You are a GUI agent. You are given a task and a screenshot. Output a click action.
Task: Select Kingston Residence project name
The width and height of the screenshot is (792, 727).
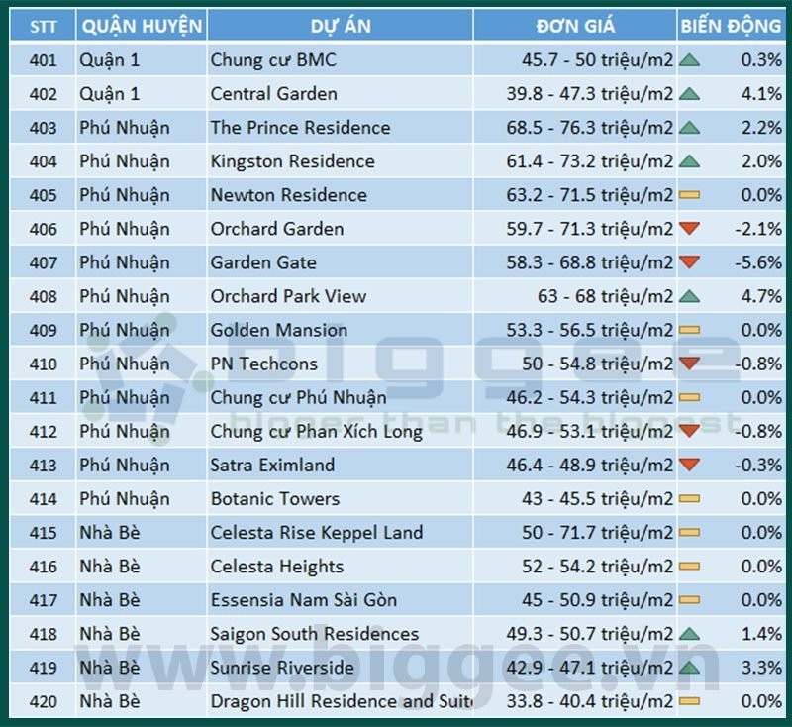point(293,161)
